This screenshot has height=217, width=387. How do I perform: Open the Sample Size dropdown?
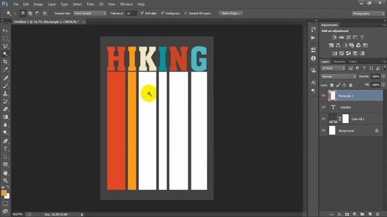(x=90, y=13)
